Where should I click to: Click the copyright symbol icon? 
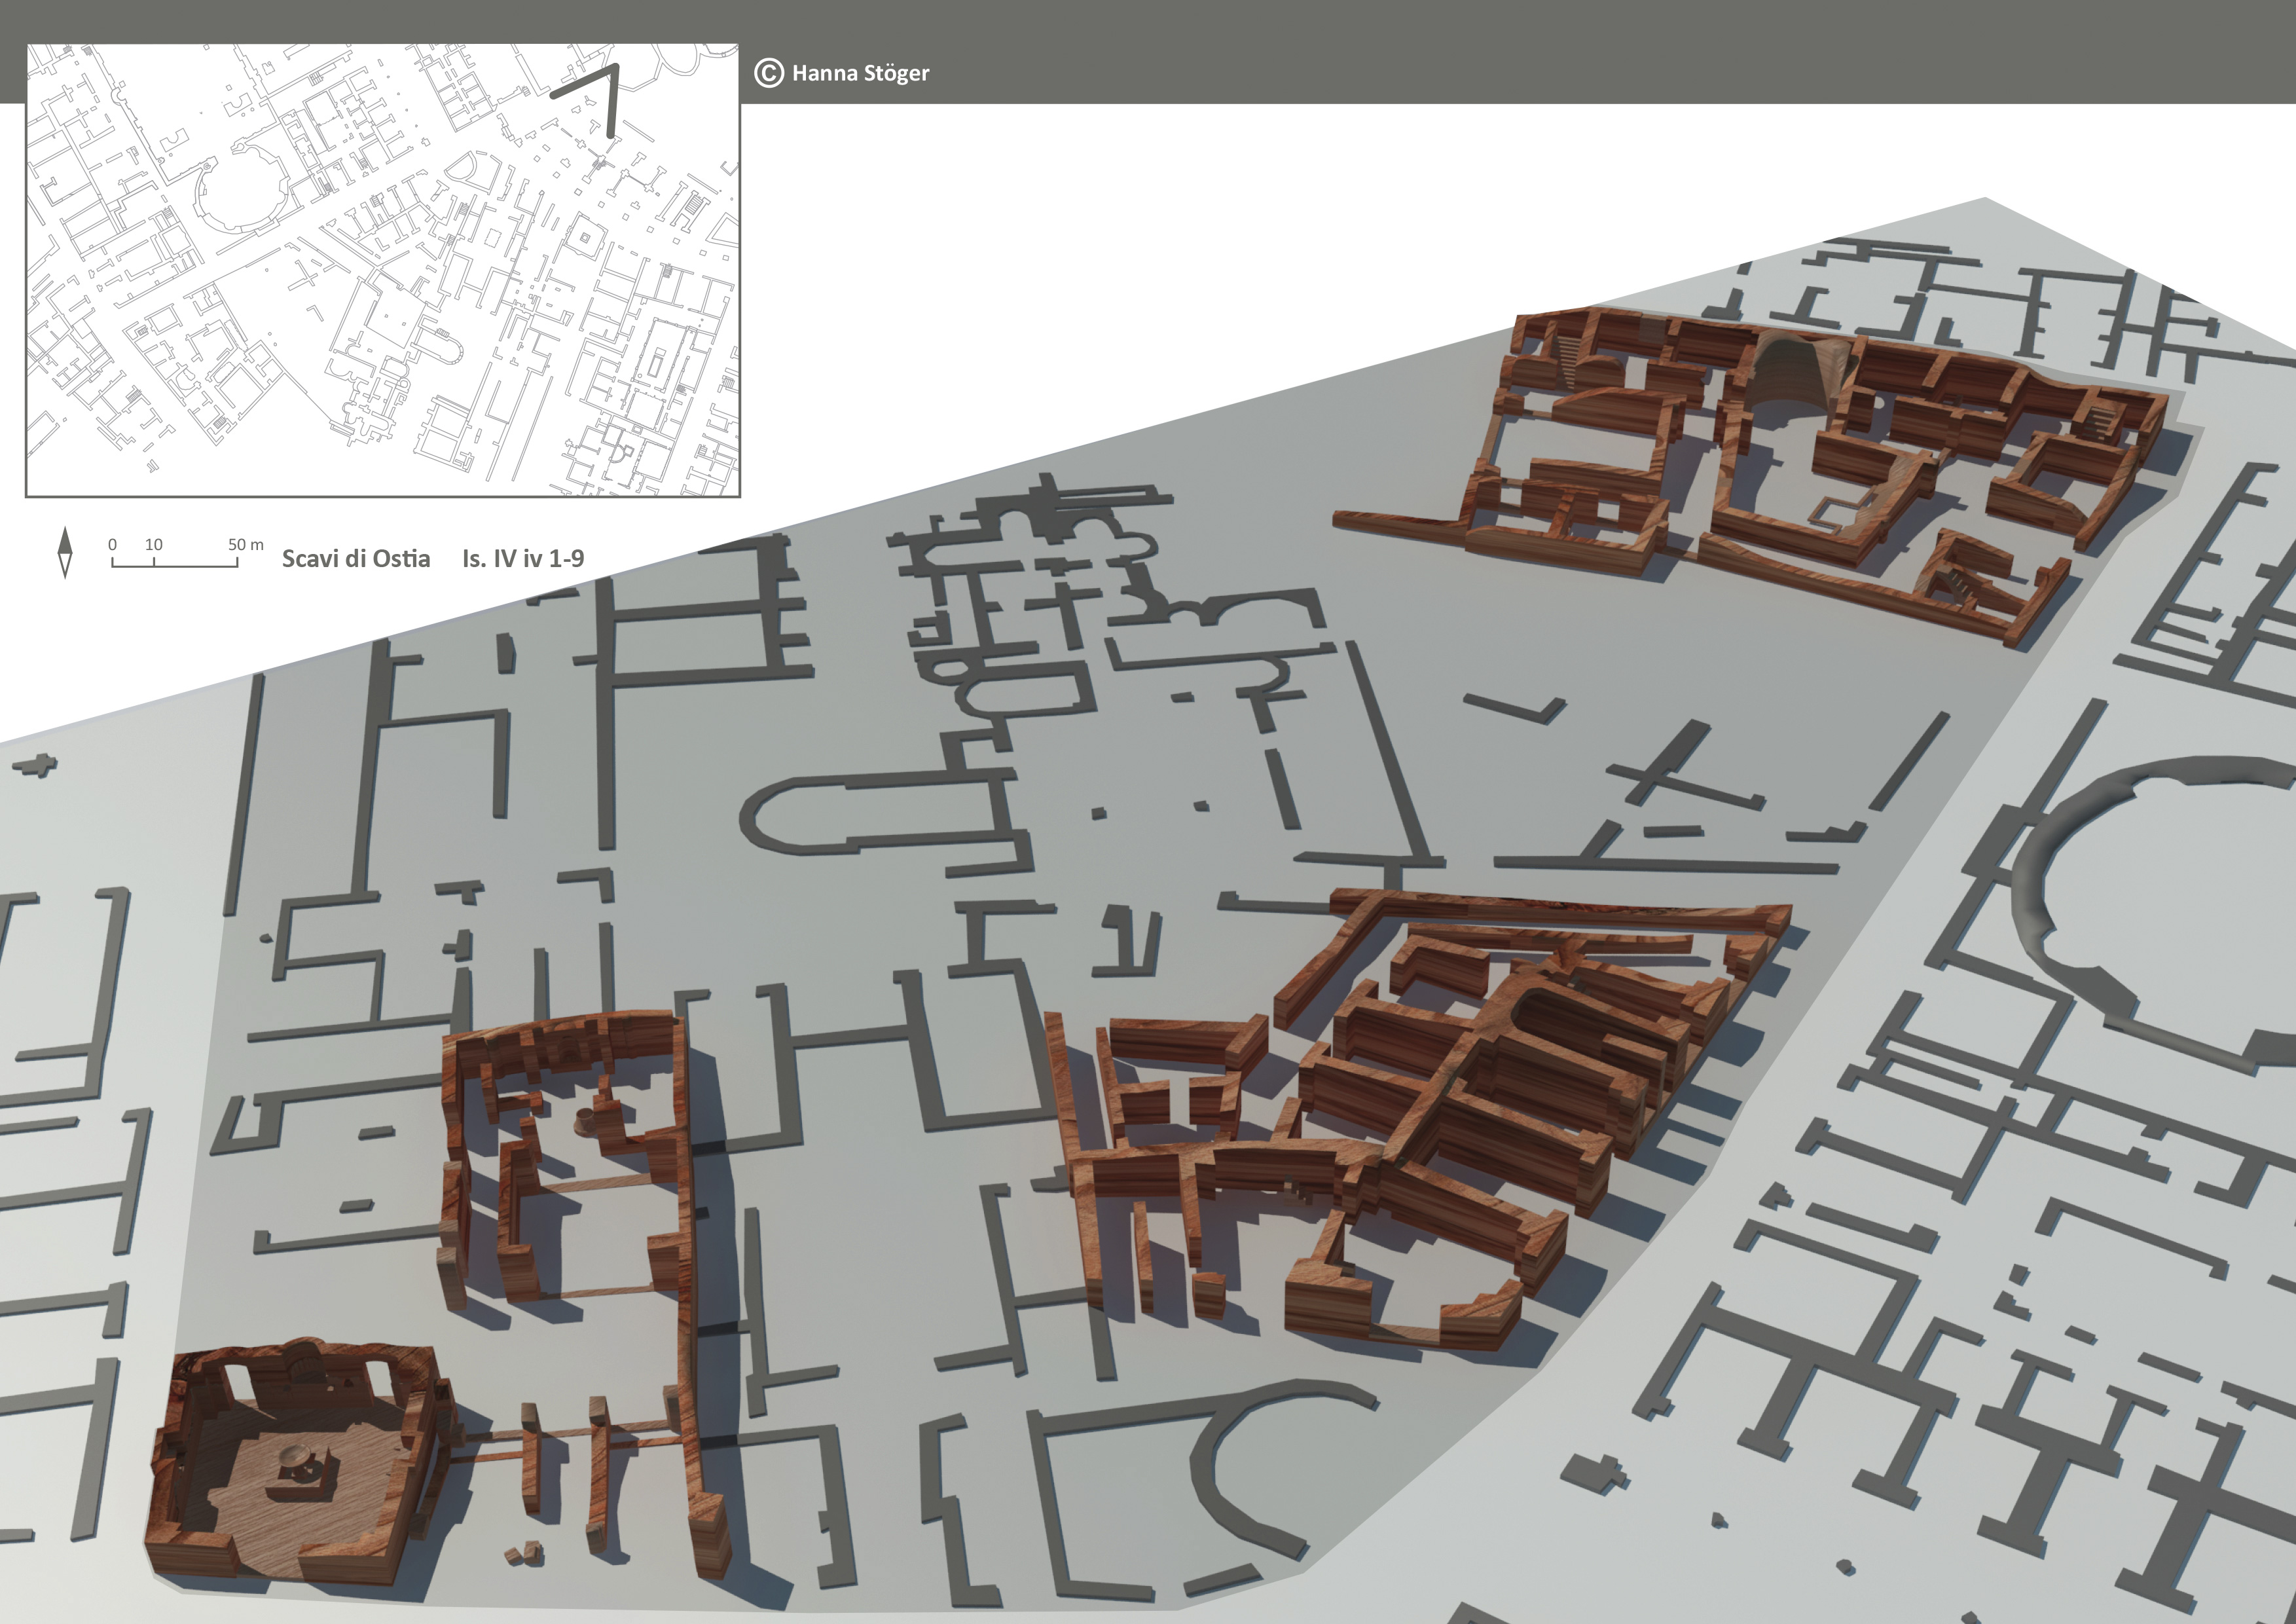point(768,73)
